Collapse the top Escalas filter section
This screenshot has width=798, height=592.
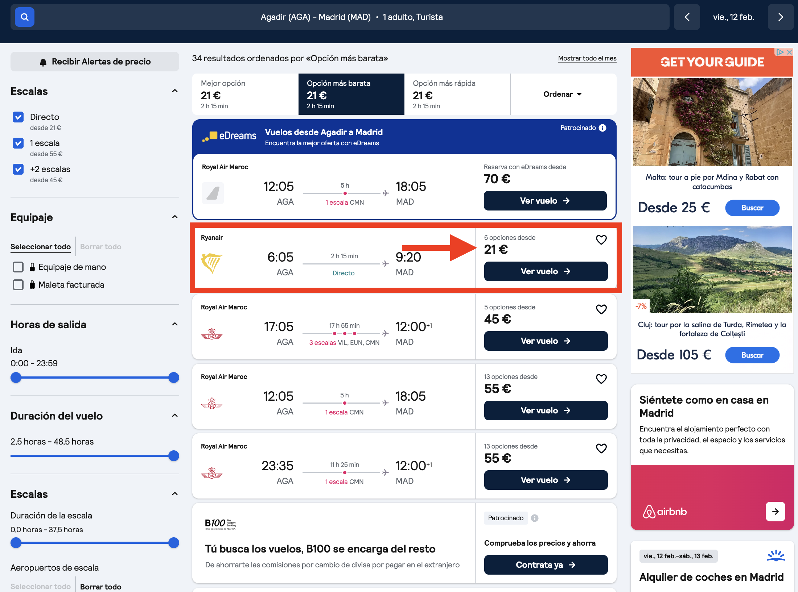click(x=175, y=91)
